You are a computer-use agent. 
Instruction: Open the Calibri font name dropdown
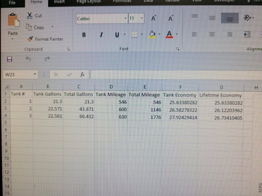pos(125,19)
